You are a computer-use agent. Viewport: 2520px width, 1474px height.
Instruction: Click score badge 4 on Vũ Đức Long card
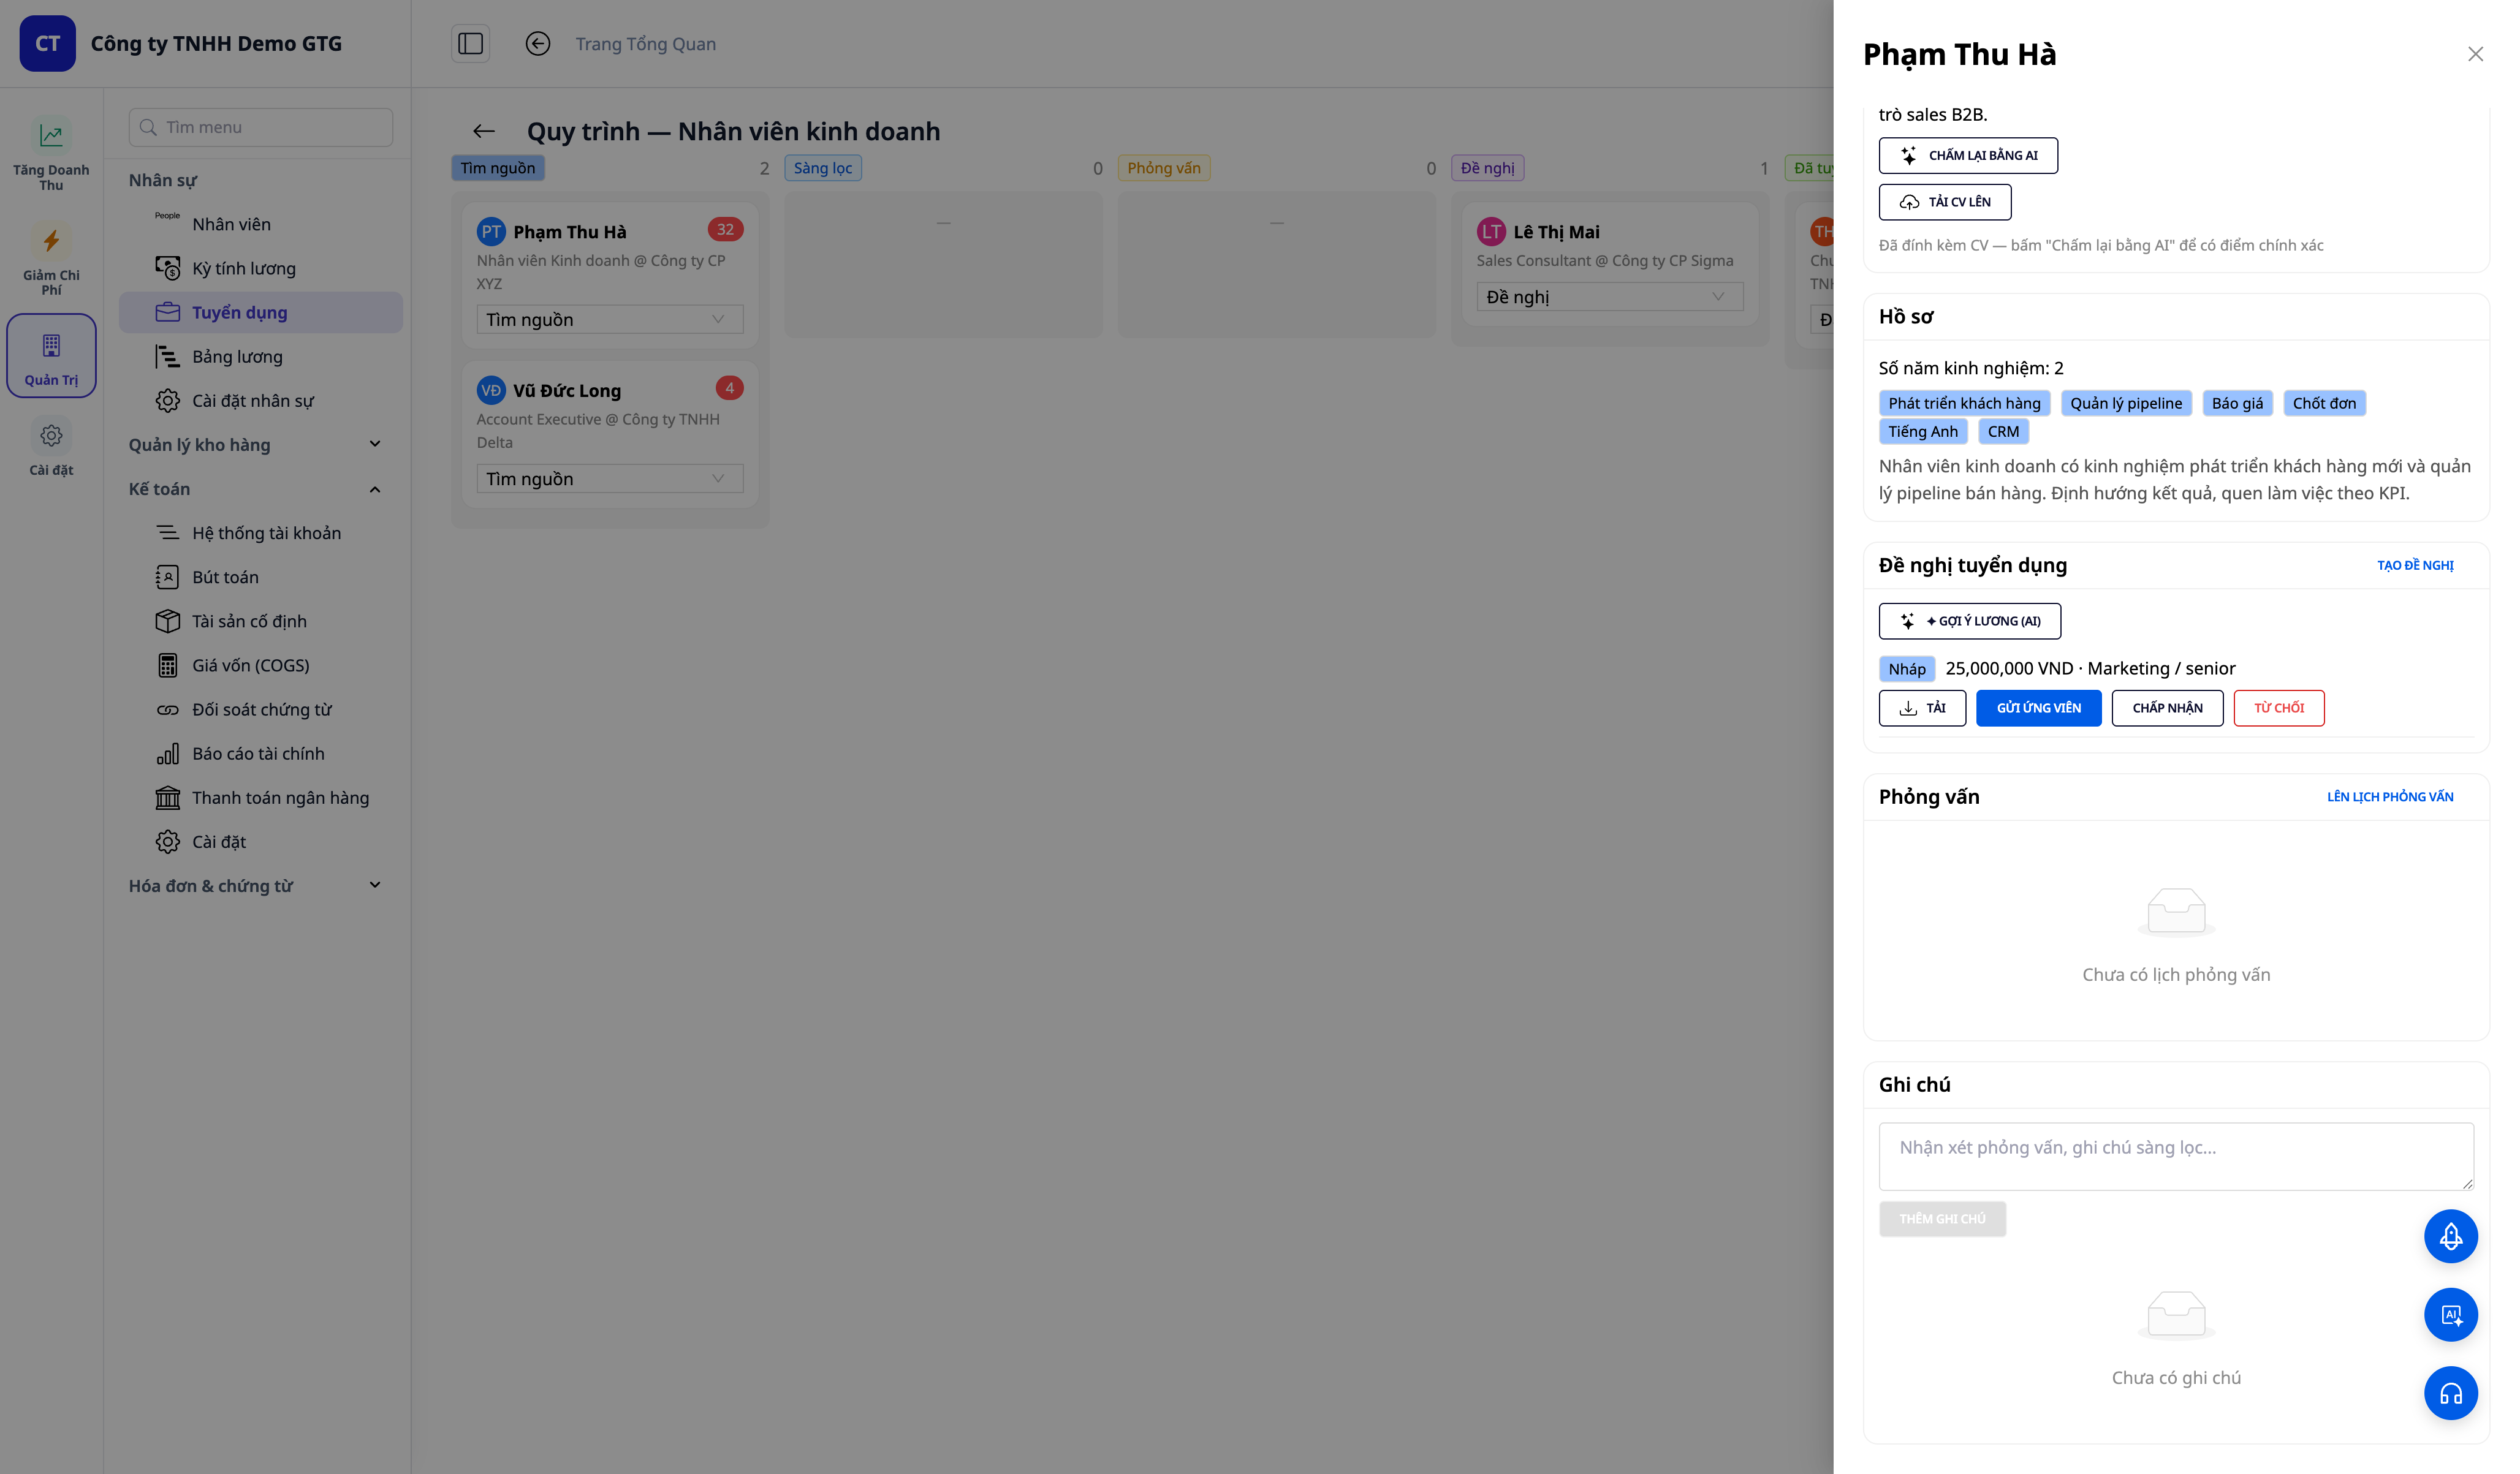729,388
